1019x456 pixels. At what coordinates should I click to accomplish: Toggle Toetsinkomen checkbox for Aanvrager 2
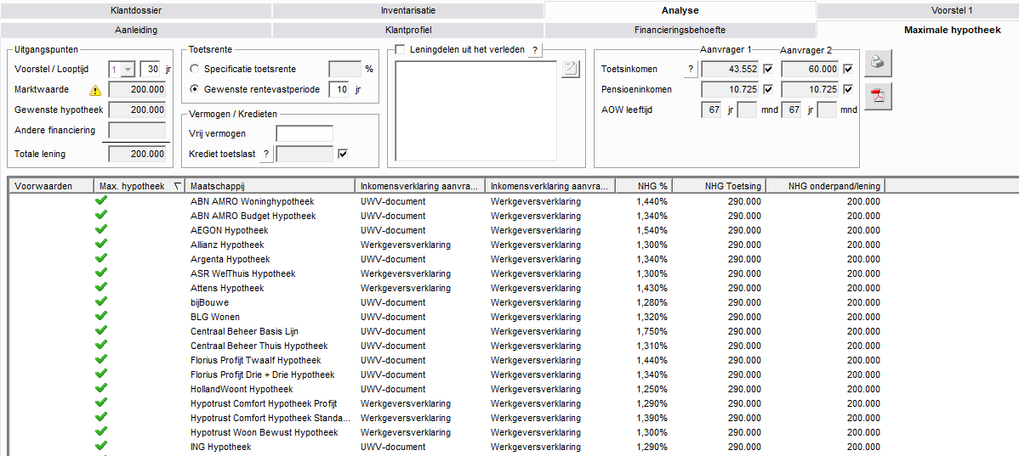(847, 69)
